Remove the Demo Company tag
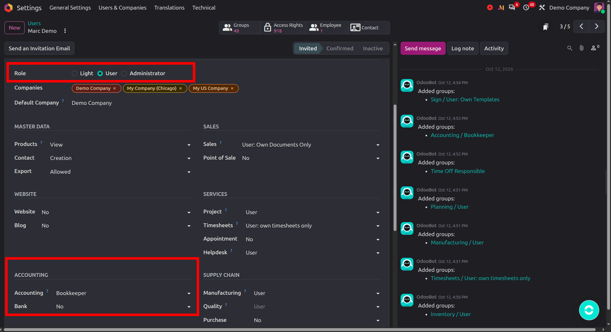Viewport: 611px width, 332px height. click(x=115, y=88)
